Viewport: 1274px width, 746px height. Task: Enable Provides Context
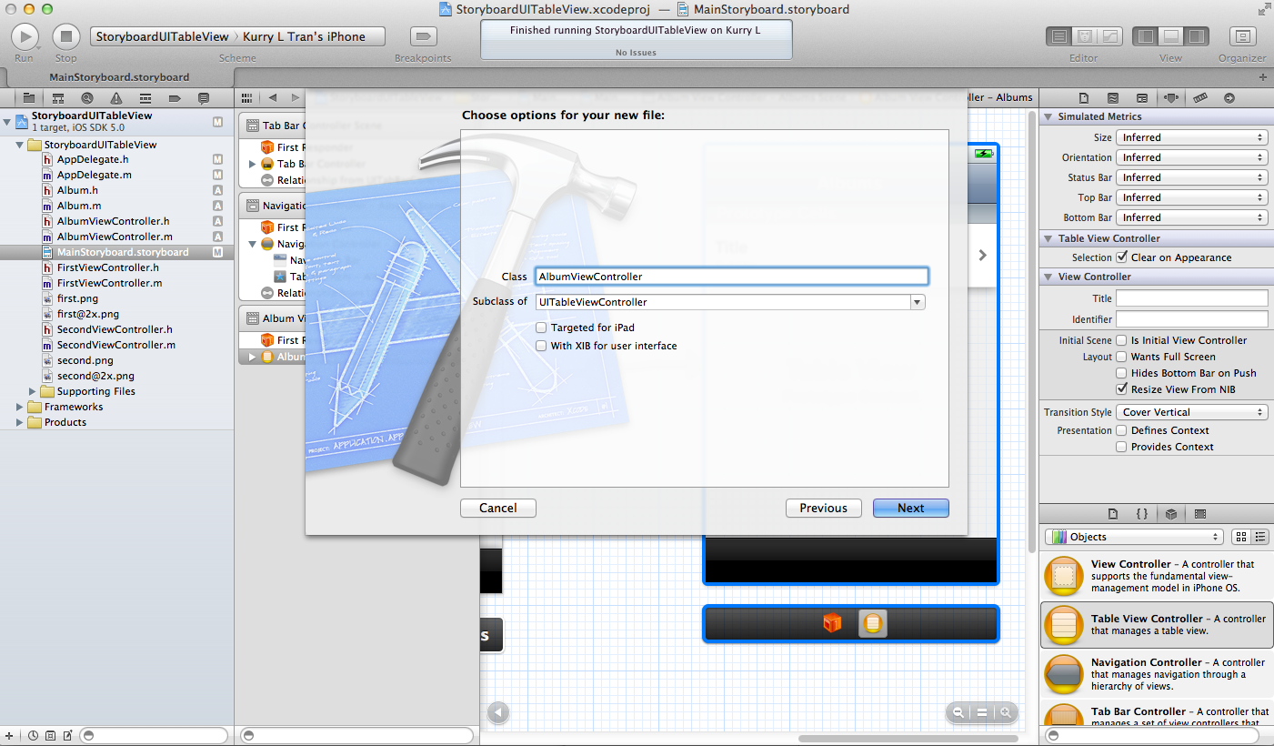coord(1122,447)
